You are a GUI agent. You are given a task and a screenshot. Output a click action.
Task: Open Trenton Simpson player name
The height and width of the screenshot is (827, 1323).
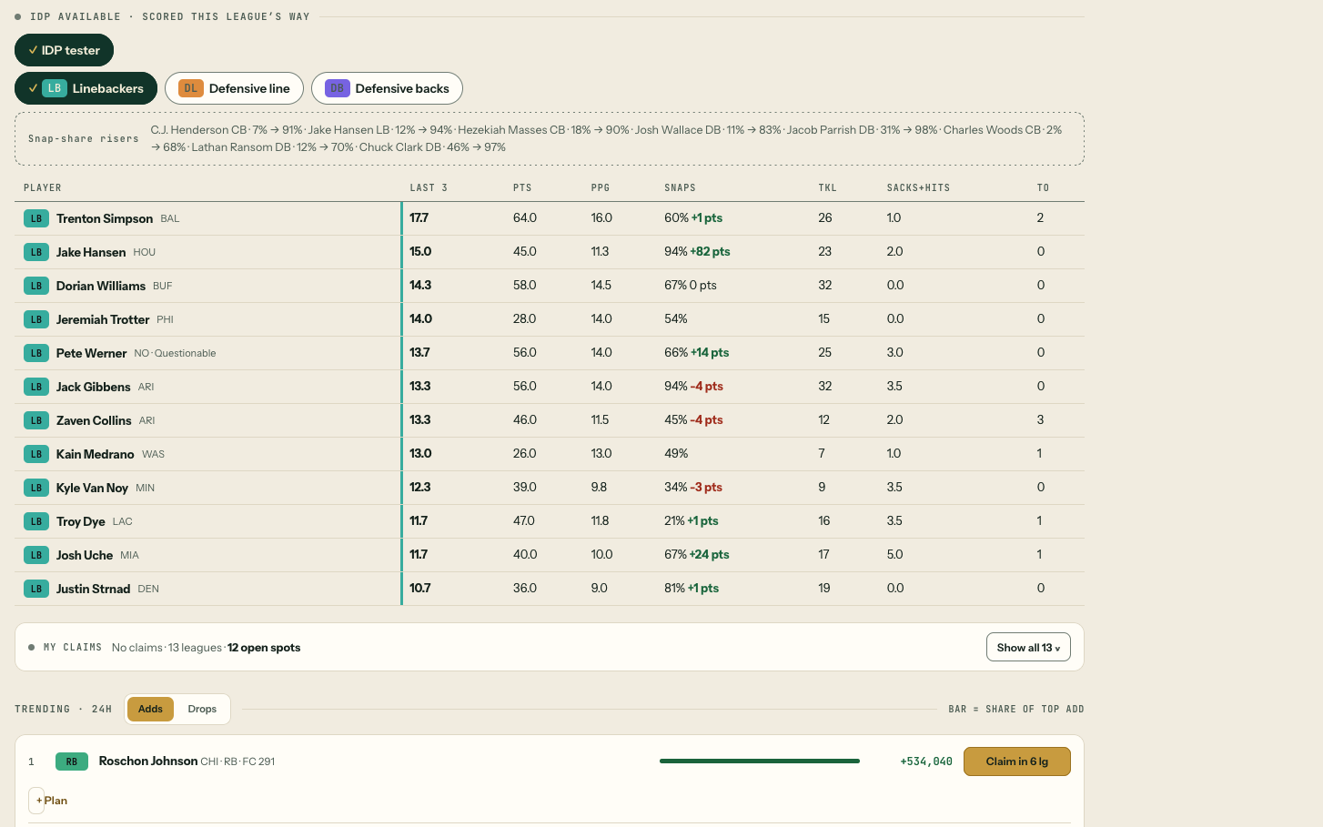pos(105,218)
